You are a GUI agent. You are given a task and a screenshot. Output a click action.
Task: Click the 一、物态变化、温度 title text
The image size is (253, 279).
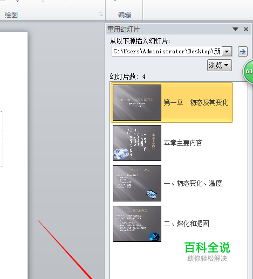tap(193, 183)
